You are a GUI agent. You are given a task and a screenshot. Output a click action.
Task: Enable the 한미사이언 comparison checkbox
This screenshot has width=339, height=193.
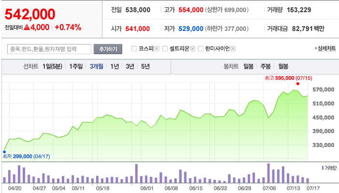(x=200, y=48)
